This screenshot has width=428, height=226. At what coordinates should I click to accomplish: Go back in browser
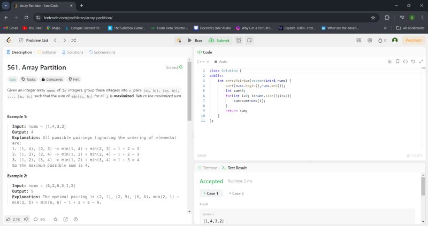coord(6,18)
